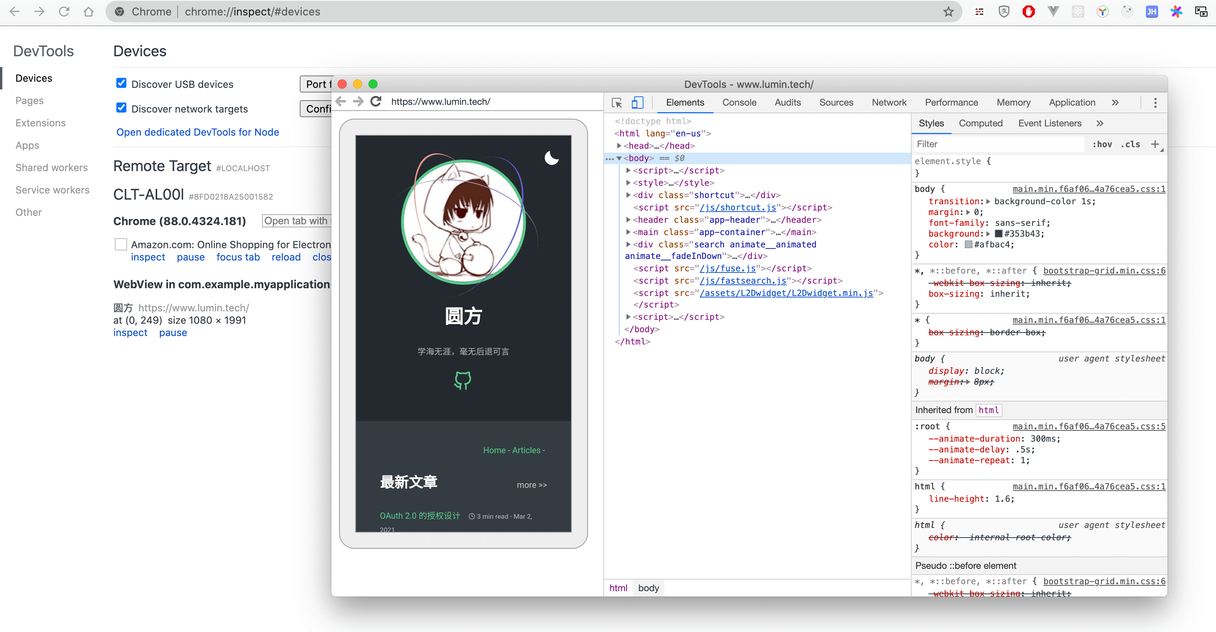The image size is (1216, 632).
Task: Click the GitHub icon in page preview
Action: coord(463,380)
